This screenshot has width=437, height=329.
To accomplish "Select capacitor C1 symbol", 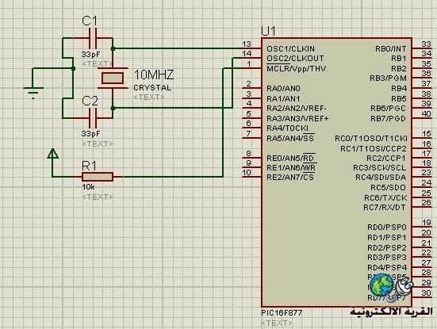I will (93, 38).
